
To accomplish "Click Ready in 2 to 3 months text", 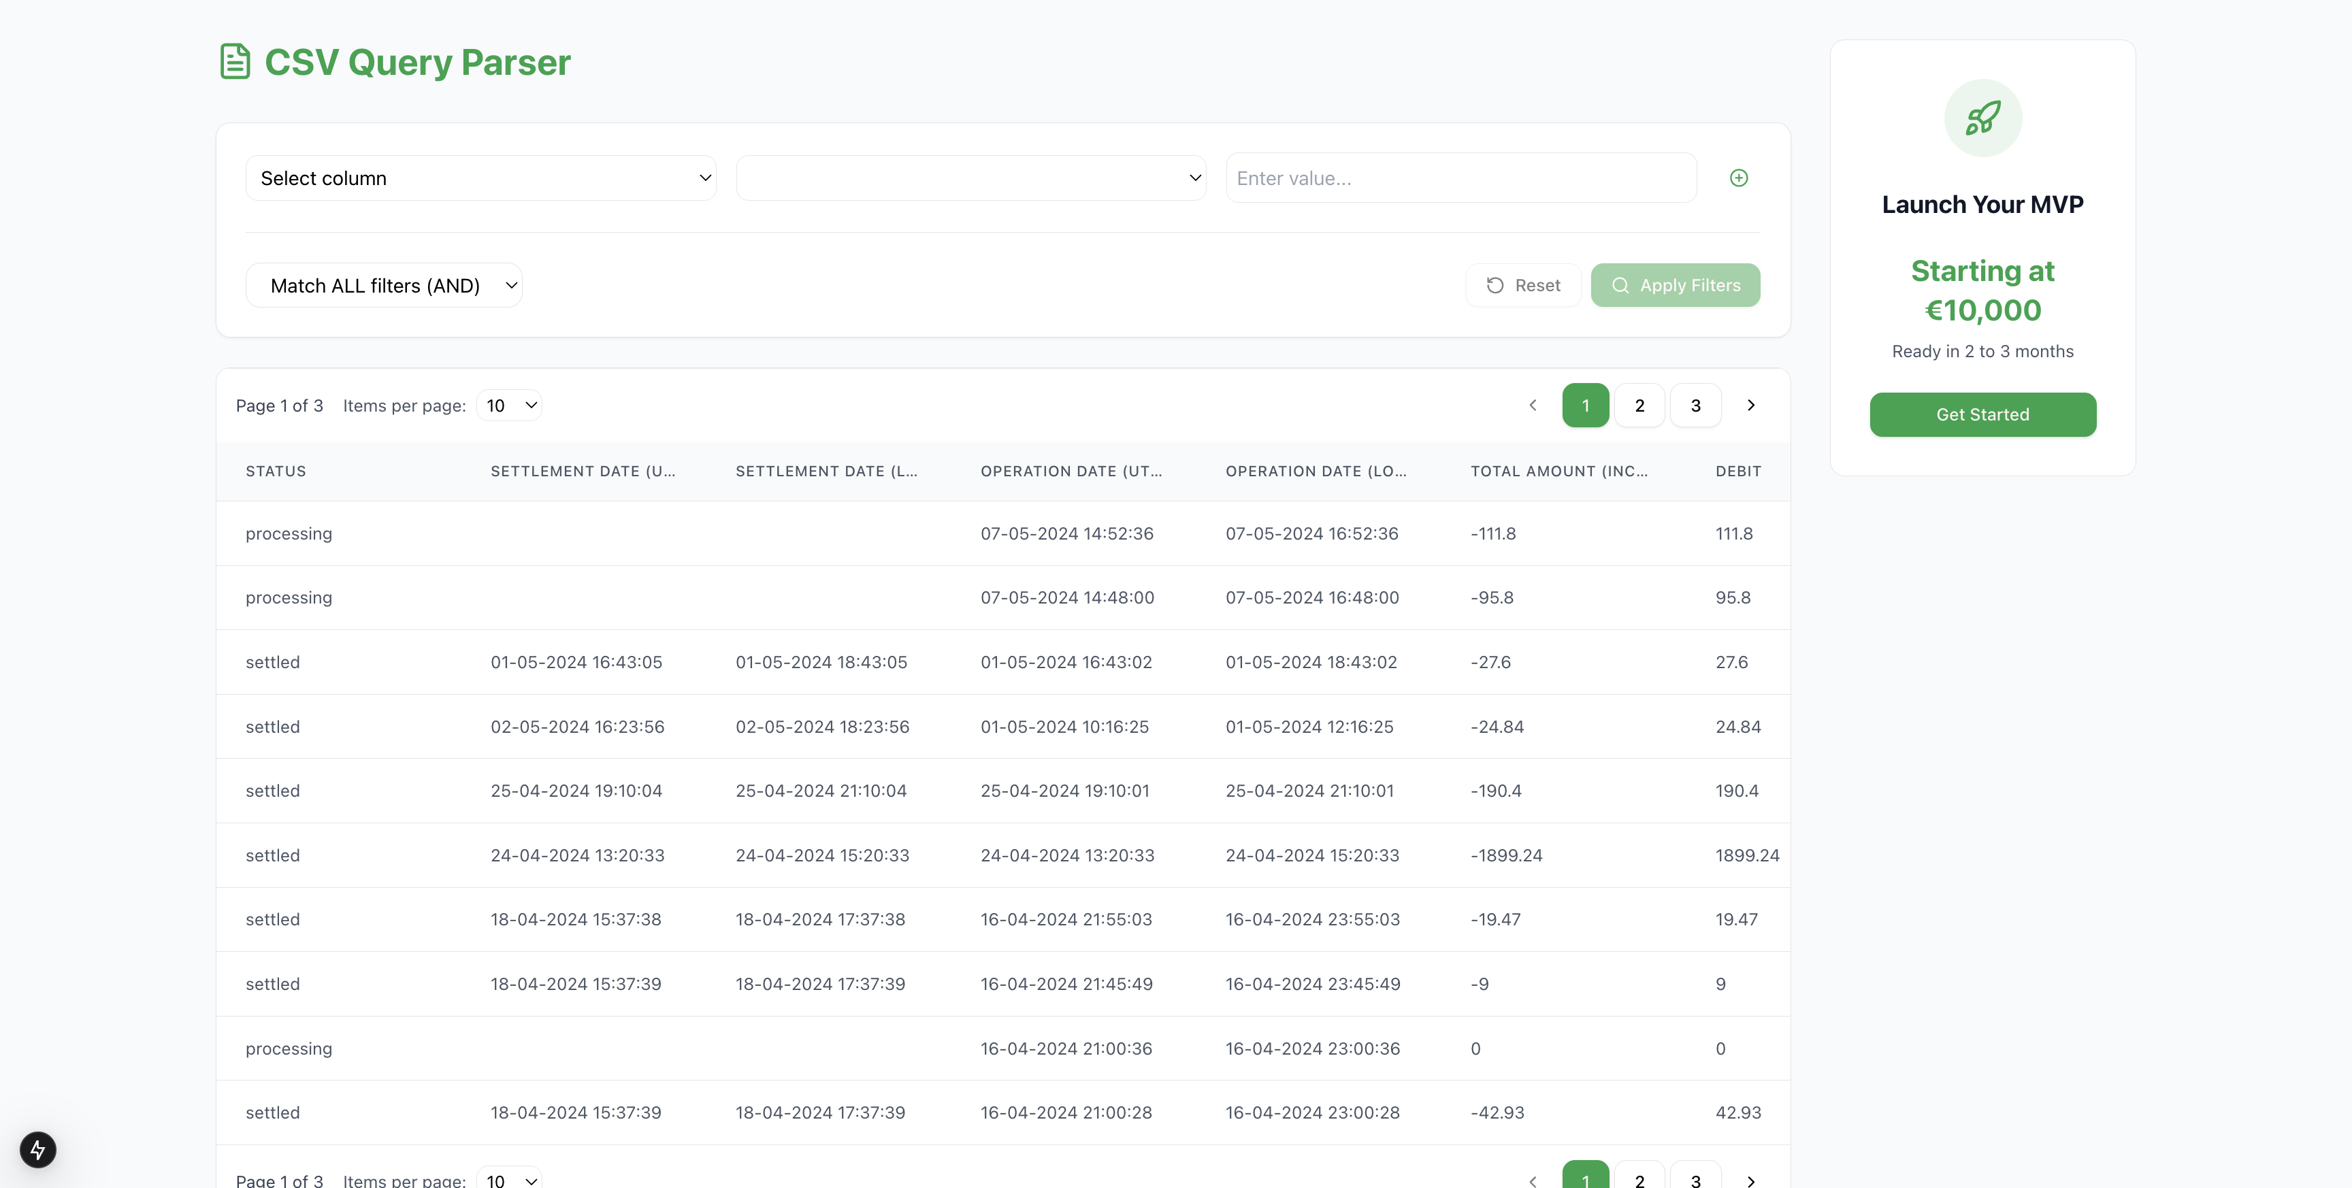I will click(x=1982, y=352).
